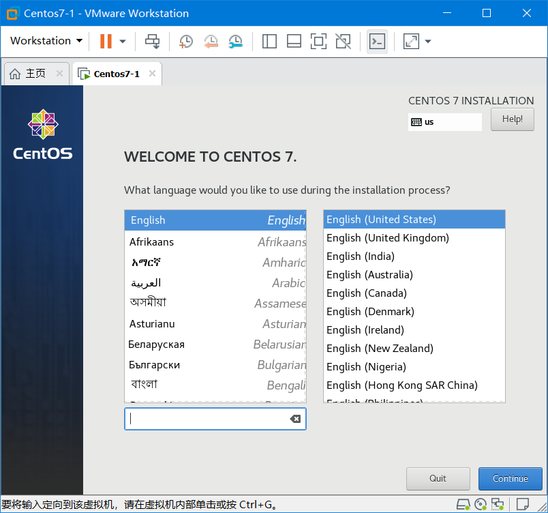Viewport: 548px width, 513px height.
Task: Select the Centos7-1 virtual machine tab
Action: click(x=116, y=74)
